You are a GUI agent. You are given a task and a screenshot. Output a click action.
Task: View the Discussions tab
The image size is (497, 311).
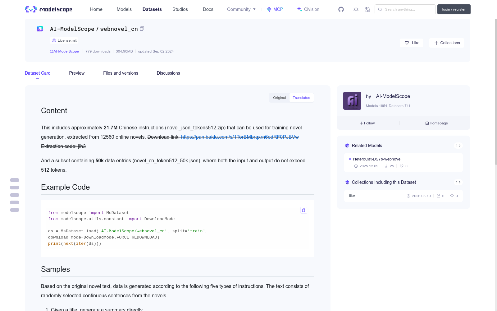point(168,73)
